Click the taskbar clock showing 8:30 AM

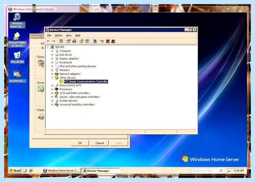pyautogui.click(x=239, y=171)
